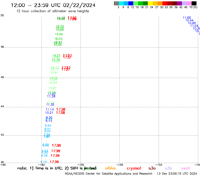Click the timestamp '13 Dec 23:56:15 UTC 2024'

point(177,174)
